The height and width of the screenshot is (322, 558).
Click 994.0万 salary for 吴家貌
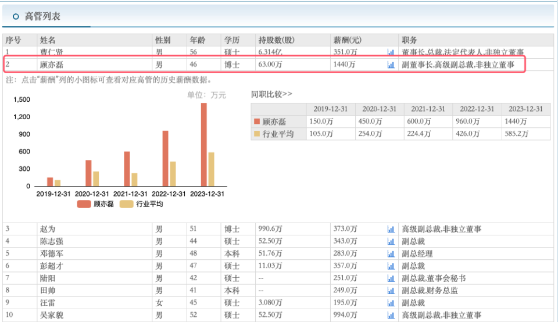345,315
